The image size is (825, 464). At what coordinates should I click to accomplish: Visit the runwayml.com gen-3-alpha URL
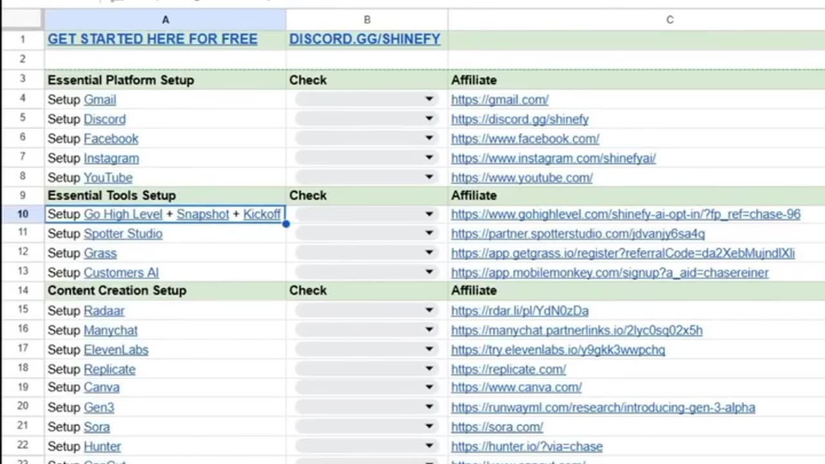(603, 407)
